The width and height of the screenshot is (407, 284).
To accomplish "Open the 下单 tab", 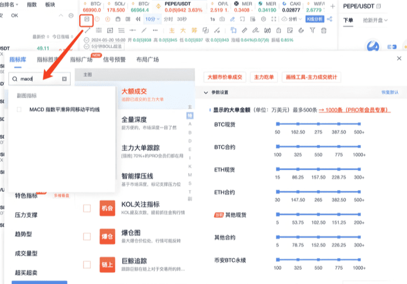I will pyautogui.click(x=348, y=20).
